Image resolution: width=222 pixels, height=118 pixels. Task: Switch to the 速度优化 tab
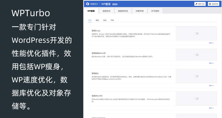click(x=106, y=11)
